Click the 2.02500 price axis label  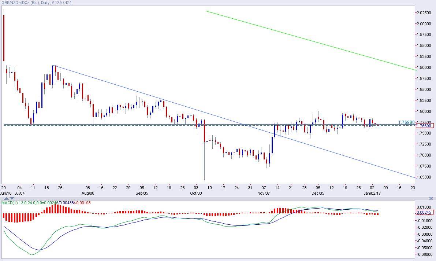point(424,13)
